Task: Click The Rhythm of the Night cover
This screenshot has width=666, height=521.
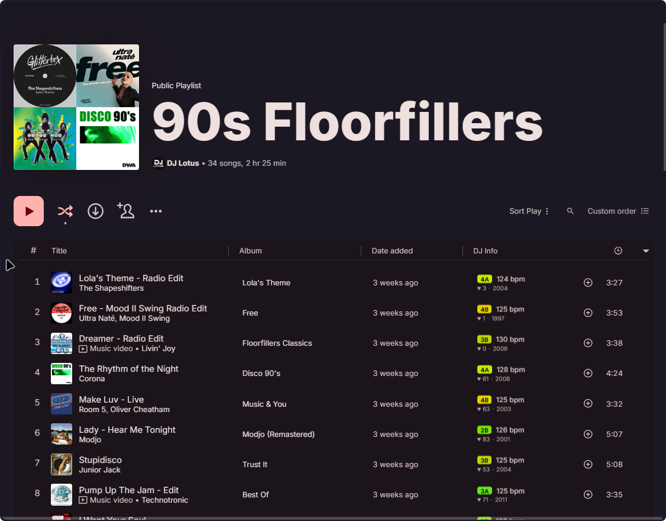Action: (x=62, y=374)
